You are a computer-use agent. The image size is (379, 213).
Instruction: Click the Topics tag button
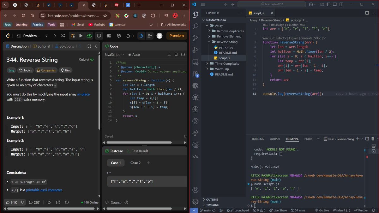tap(26, 70)
